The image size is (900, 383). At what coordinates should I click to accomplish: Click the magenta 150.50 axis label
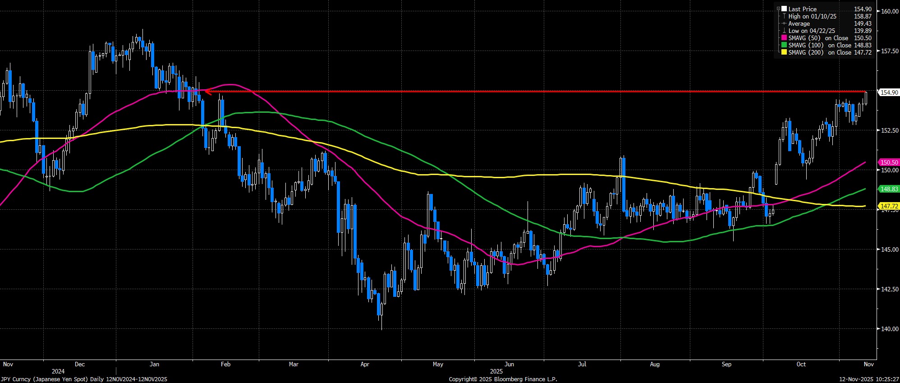coord(888,162)
